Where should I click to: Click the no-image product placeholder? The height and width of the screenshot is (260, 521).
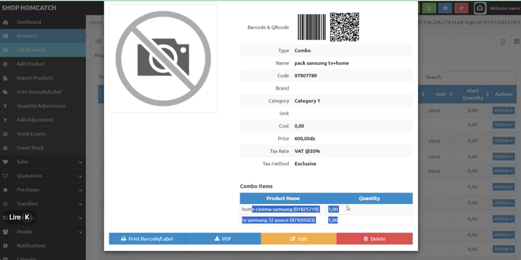click(x=163, y=58)
